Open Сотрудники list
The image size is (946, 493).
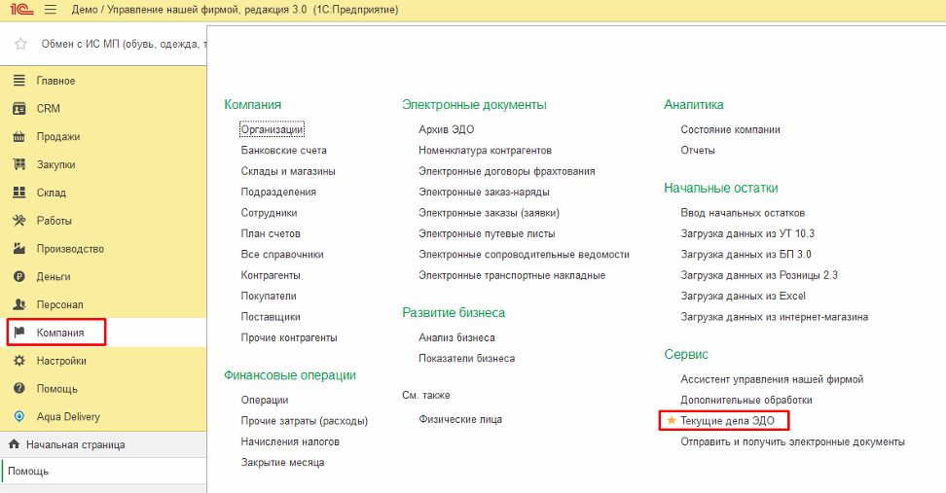click(269, 213)
